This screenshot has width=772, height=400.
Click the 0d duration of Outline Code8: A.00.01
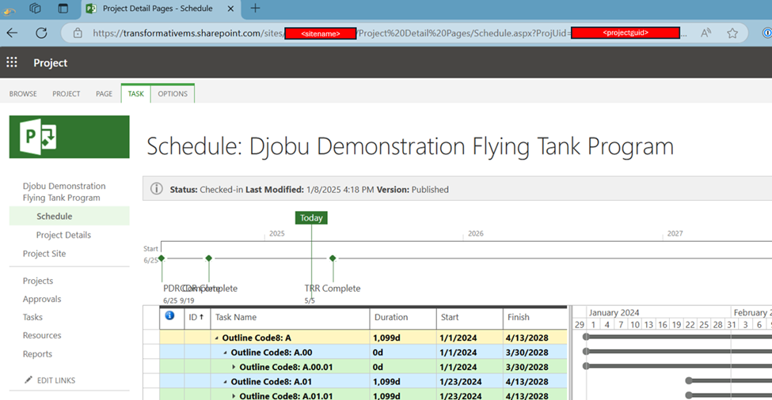(378, 367)
